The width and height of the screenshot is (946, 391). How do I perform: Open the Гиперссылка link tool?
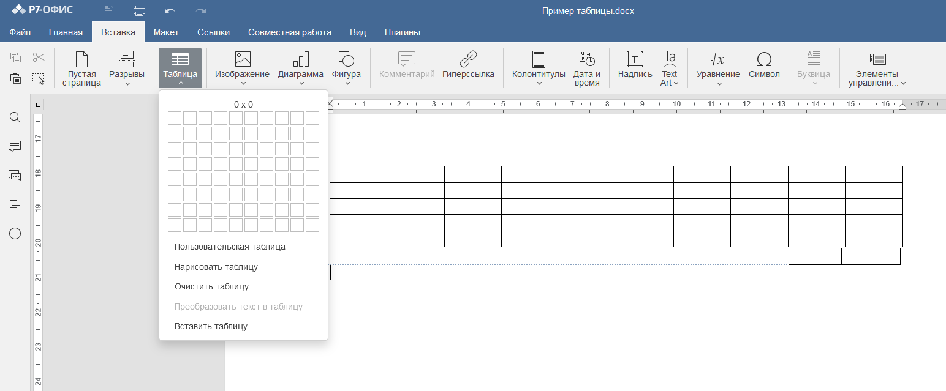(x=468, y=65)
